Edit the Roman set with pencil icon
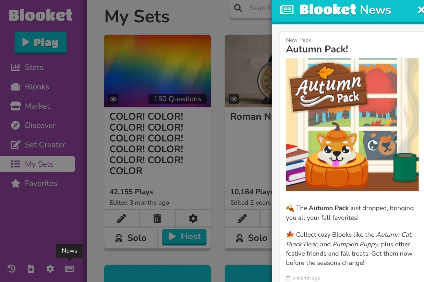This screenshot has height=282, width=424. (242, 219)
